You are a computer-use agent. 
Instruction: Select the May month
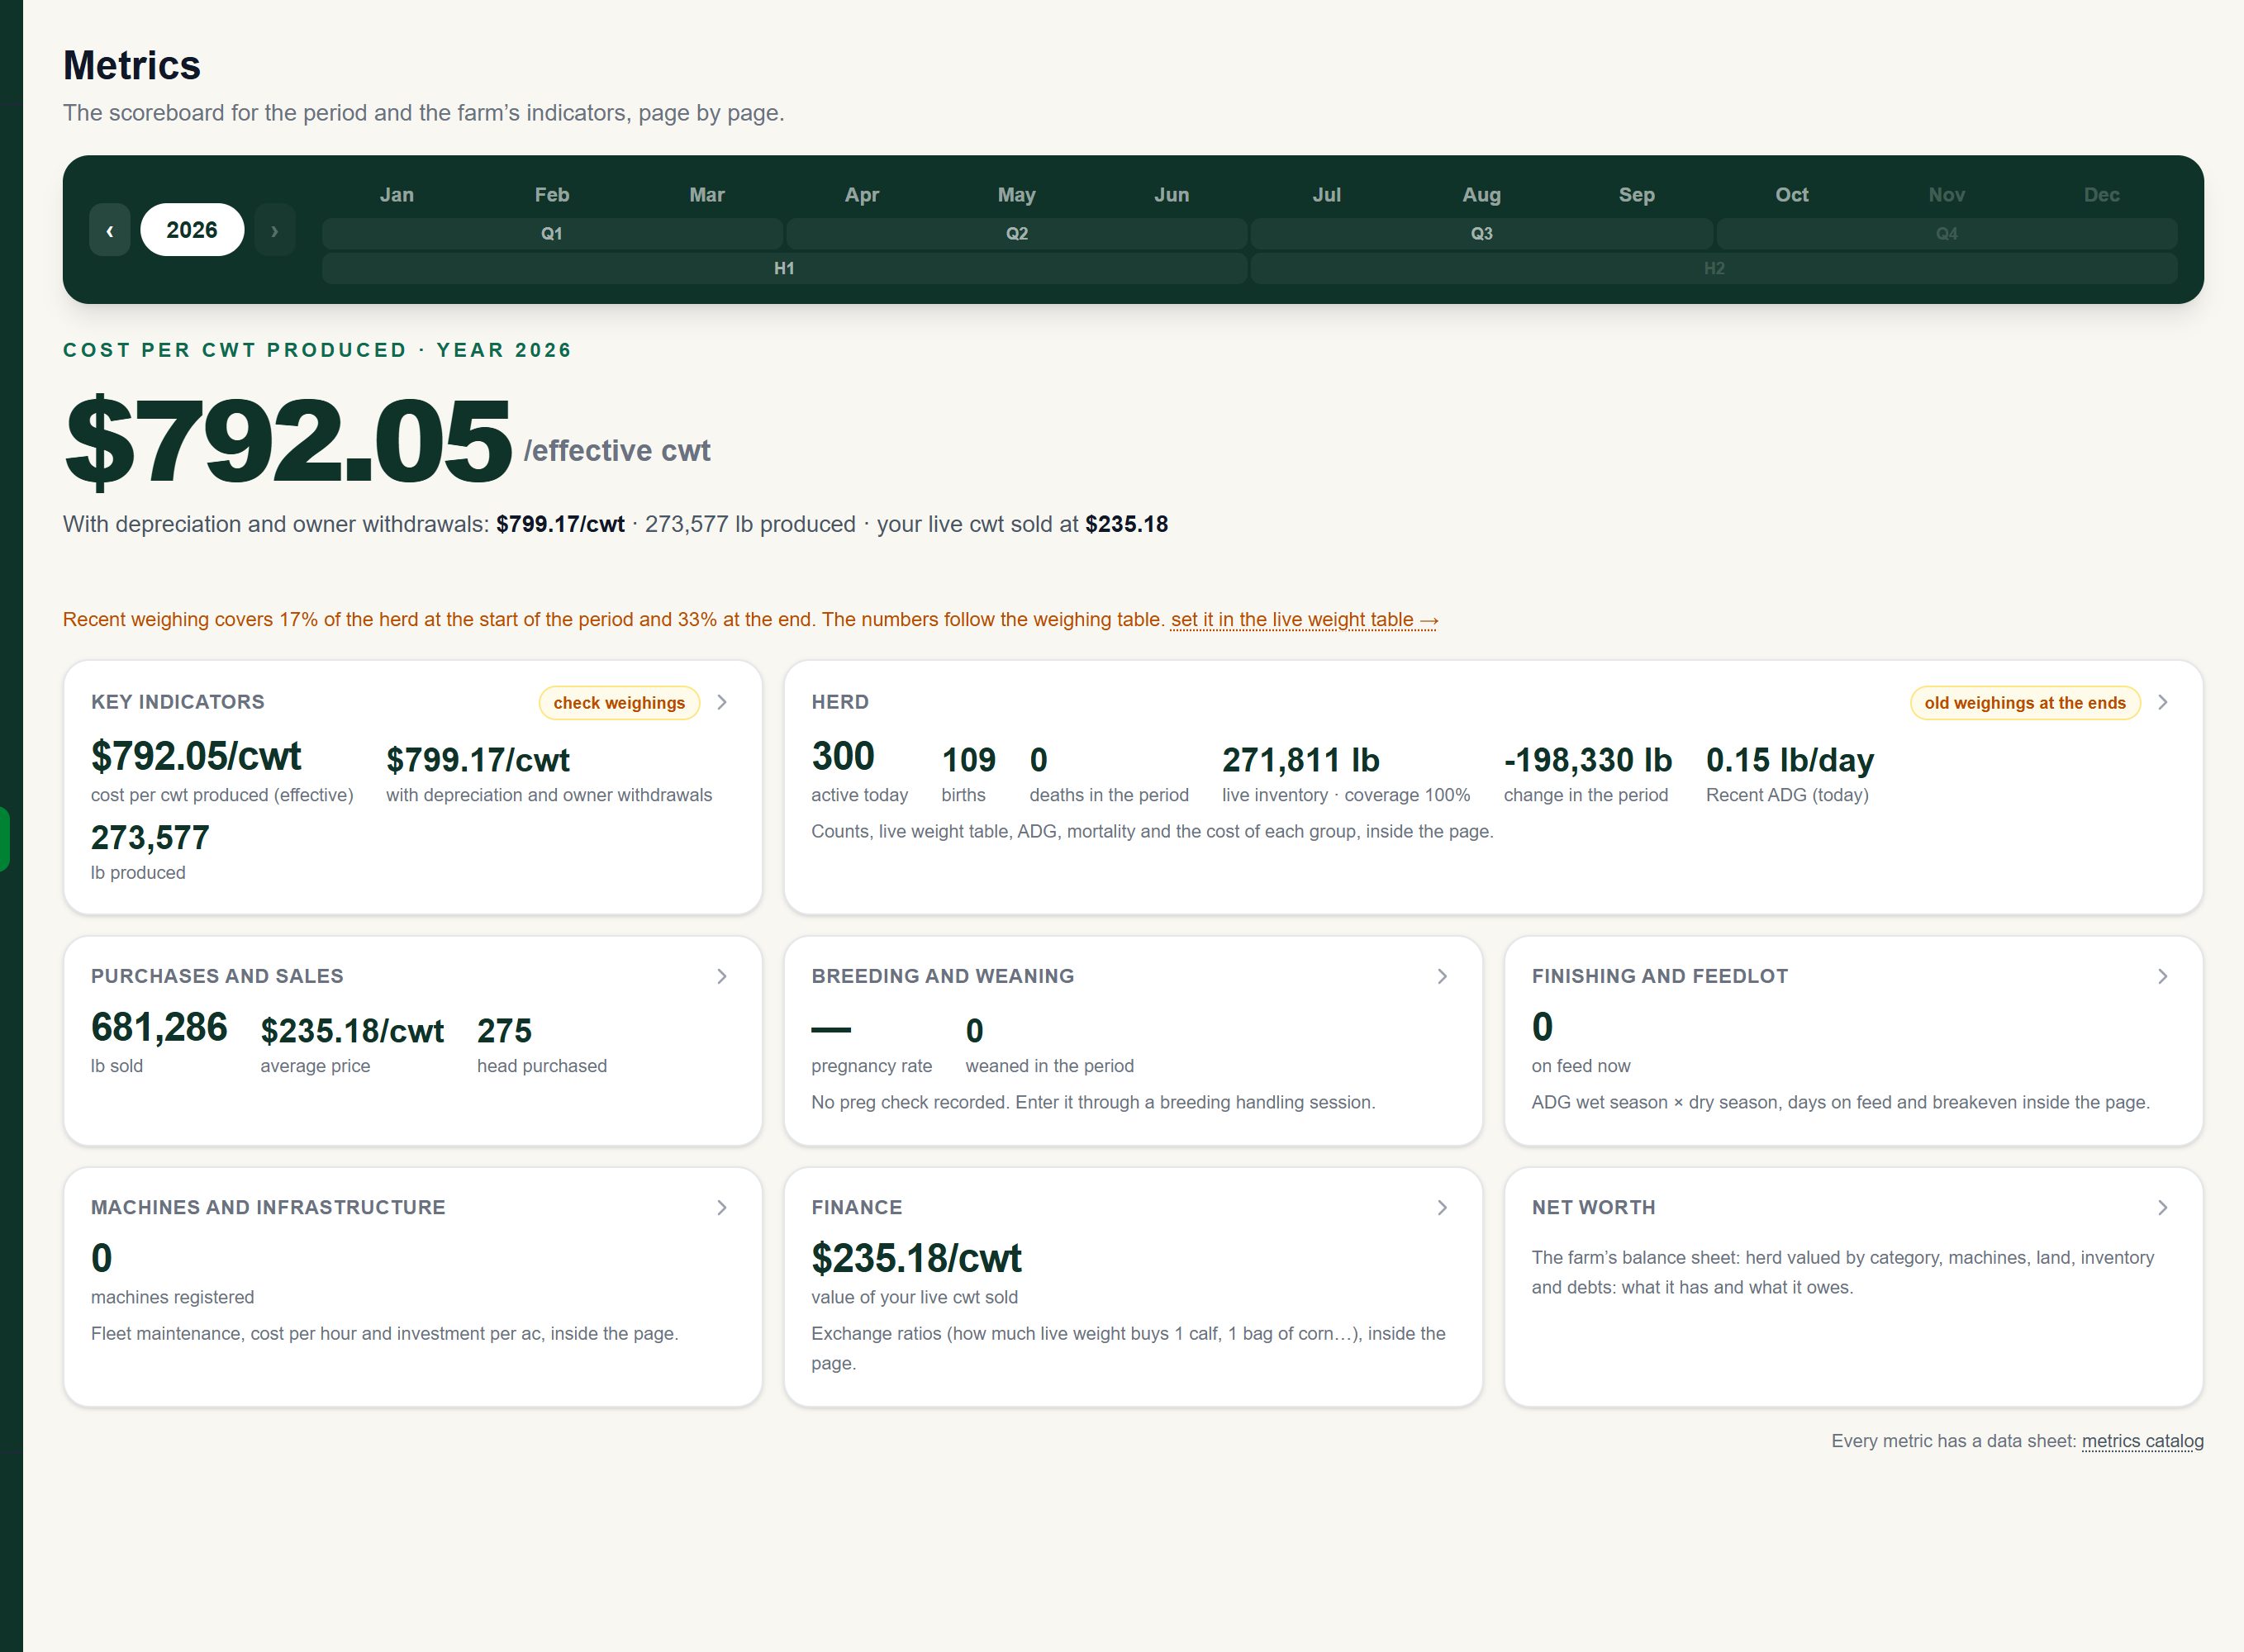pyautogui.click(x=1017, y=195)
